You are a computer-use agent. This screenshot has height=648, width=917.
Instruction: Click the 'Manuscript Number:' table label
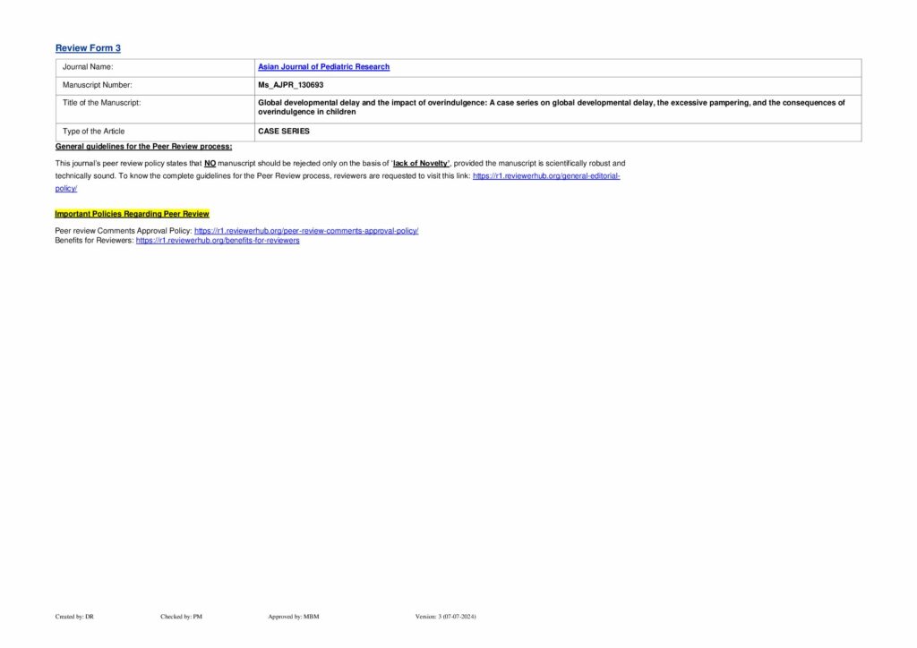[98, 85]
